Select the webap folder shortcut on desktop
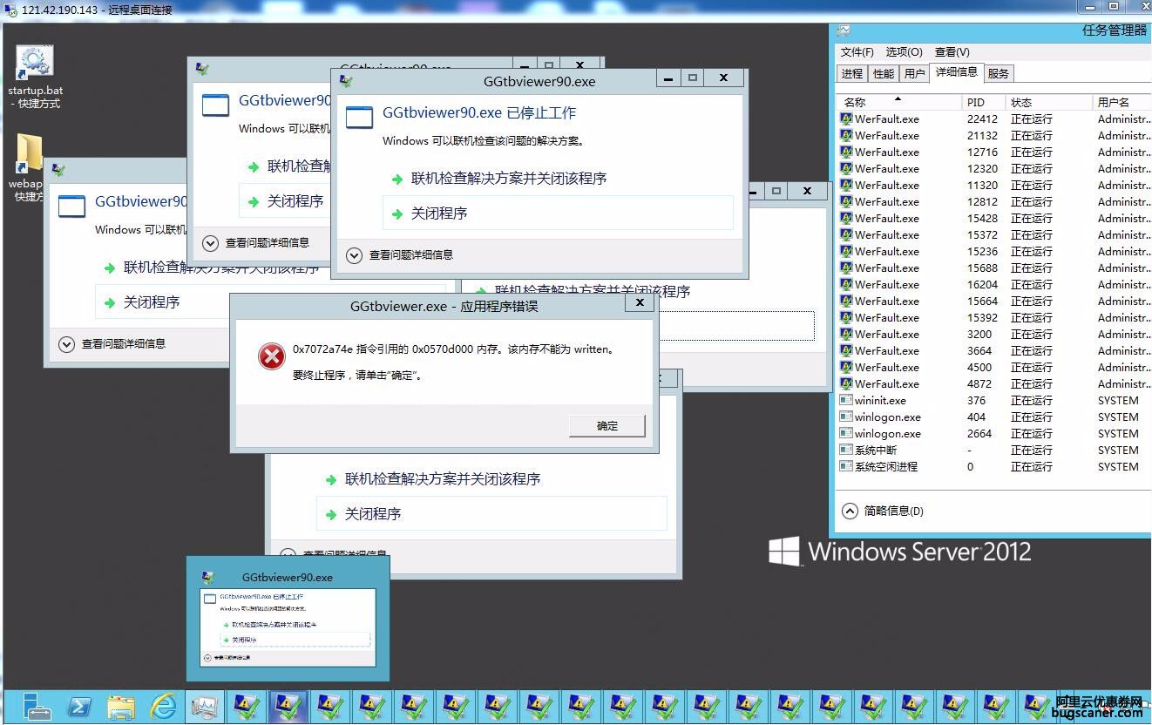Screen dimensions: 1152x725 (x=30, y=155)
